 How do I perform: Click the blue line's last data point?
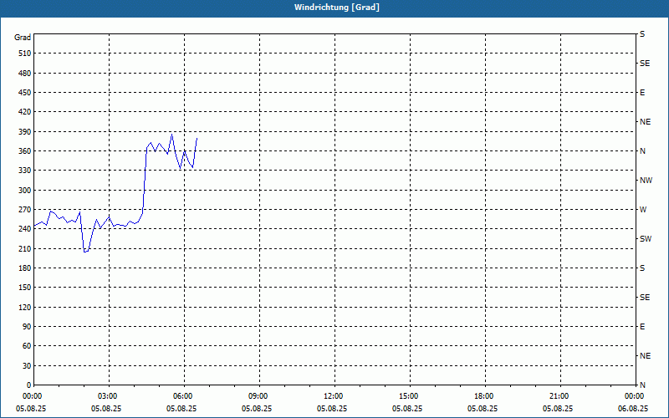[x=197, y=138]
